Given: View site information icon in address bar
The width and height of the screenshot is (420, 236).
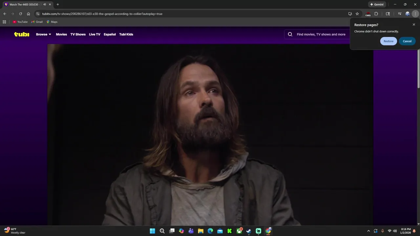Looking at the screenshot, I should click(38, 14).
